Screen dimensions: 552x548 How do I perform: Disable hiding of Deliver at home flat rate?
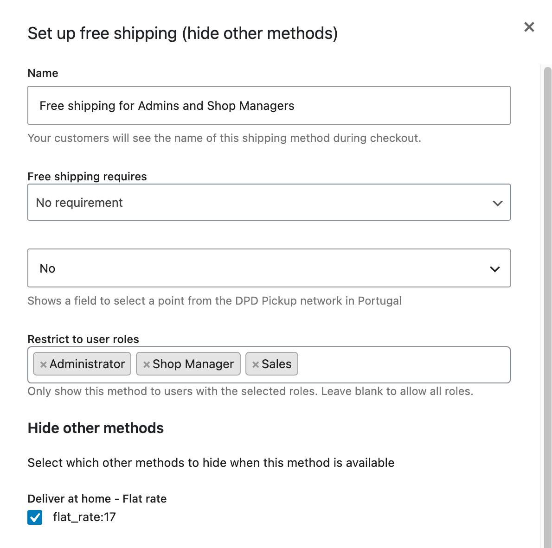click(35, 517)
